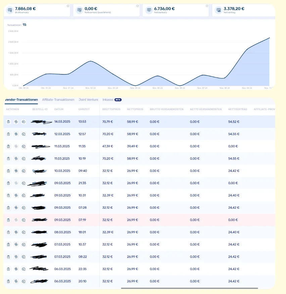Sort by the Nettopreis column header
The height and width of the screenshot is (294, 286).
135,109
